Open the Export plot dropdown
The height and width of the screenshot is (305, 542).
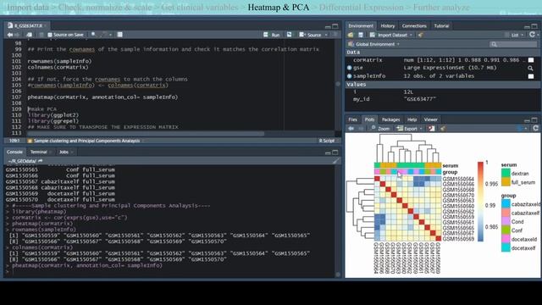coord(409,129)
